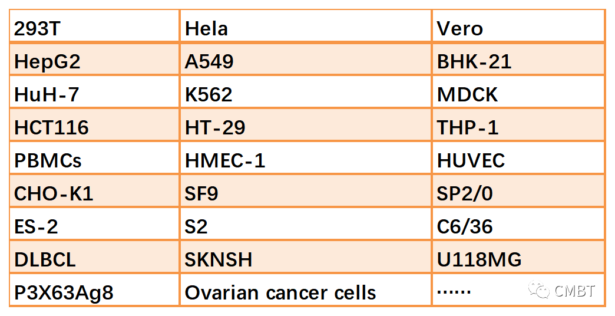The height and width of the screenshot is (316, 615).
Task: Click the CMBT watermark text
Action: (x=574, y=291)
